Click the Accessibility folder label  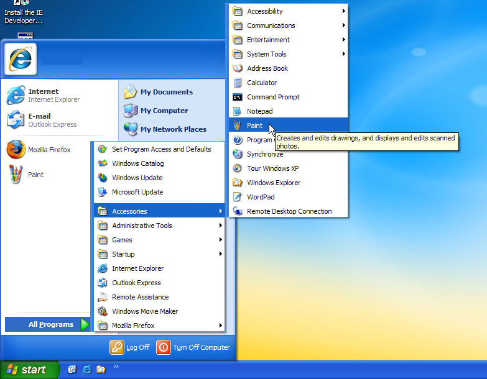[264, 11]
